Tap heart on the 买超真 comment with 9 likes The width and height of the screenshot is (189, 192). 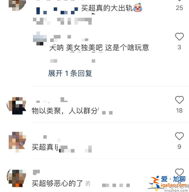coord(179,136)
